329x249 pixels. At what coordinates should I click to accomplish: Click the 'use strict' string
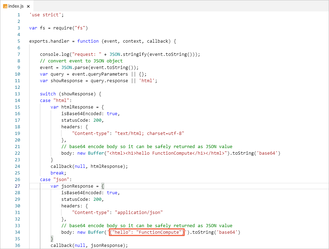click(x=45, y=15)
